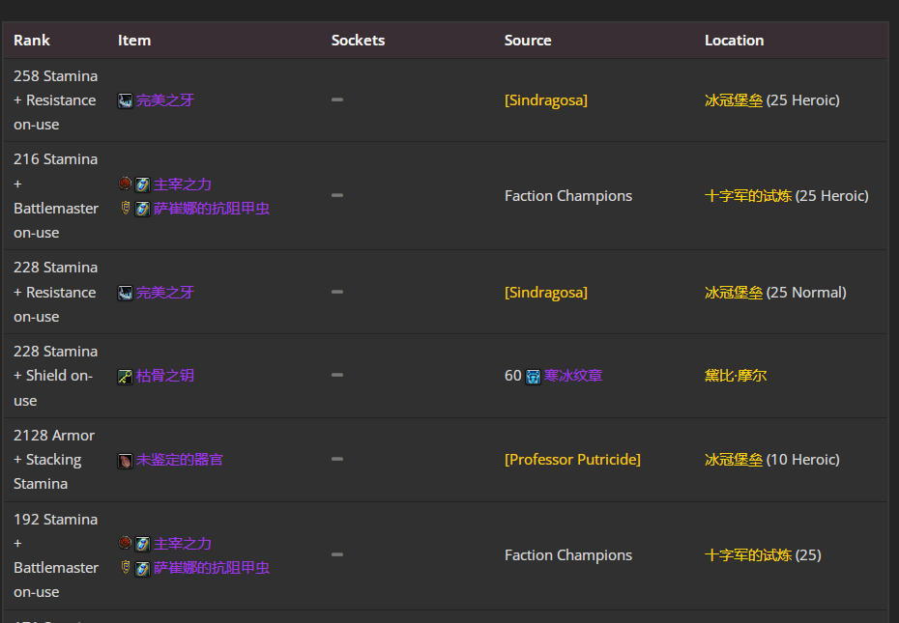
Task: Click blue gem icon next to 萨崔娜的抗阻甲虫
Action: click(142, 207)
